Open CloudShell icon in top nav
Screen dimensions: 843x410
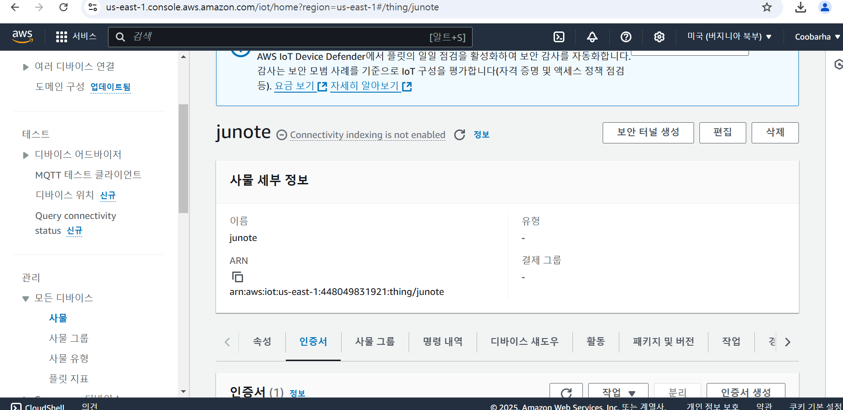point(559,37)
